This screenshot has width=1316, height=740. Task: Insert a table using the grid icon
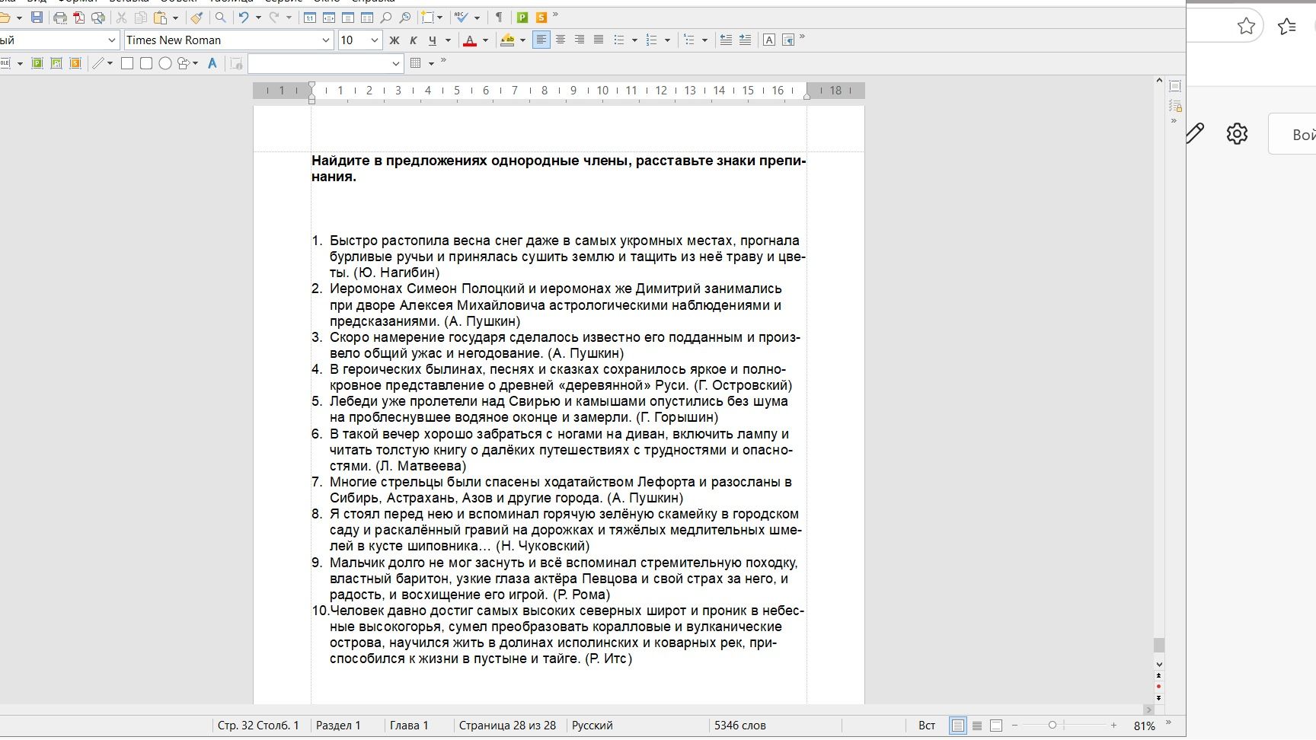point(416,63)
